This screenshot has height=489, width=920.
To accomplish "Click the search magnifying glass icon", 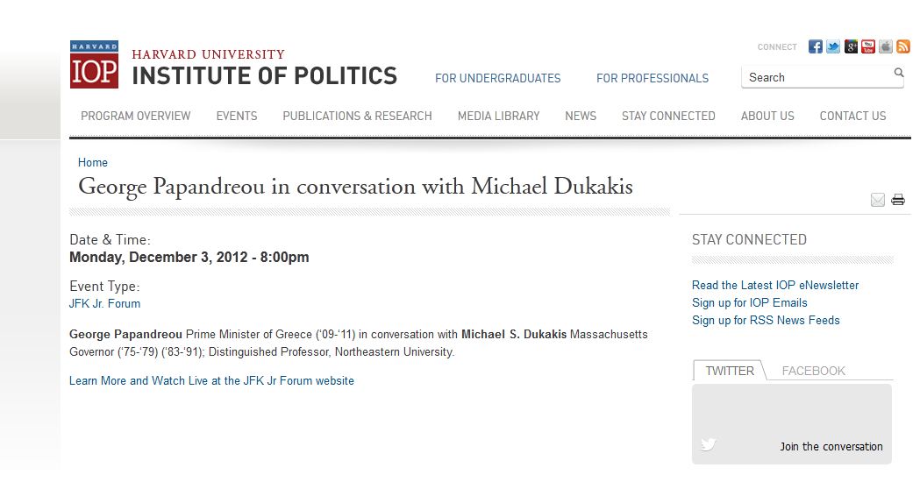I will (899, 74).
